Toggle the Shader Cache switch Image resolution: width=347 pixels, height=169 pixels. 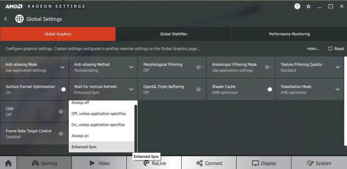pos(268,89)
